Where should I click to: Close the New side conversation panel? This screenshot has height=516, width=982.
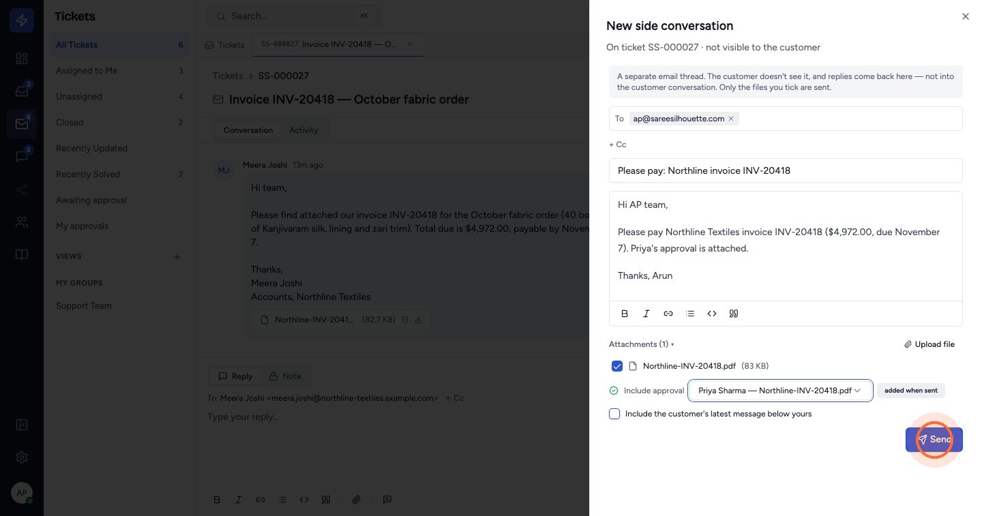(965, 16)
